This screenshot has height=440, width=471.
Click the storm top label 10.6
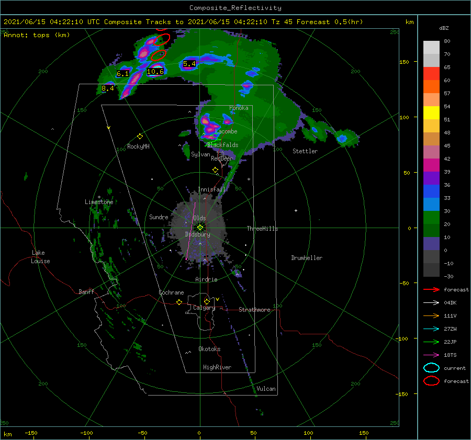point(155,72)
